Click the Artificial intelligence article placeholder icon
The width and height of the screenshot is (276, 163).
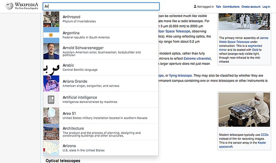(51, 100)
